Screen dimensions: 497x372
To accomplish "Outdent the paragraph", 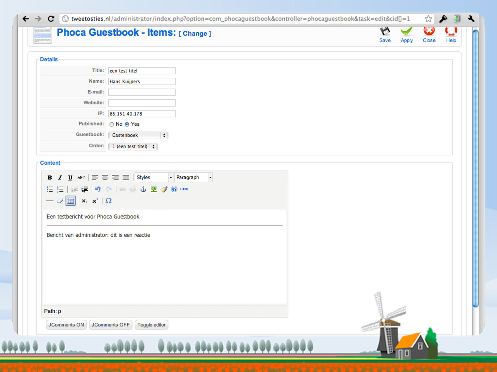I will (74, 189).
